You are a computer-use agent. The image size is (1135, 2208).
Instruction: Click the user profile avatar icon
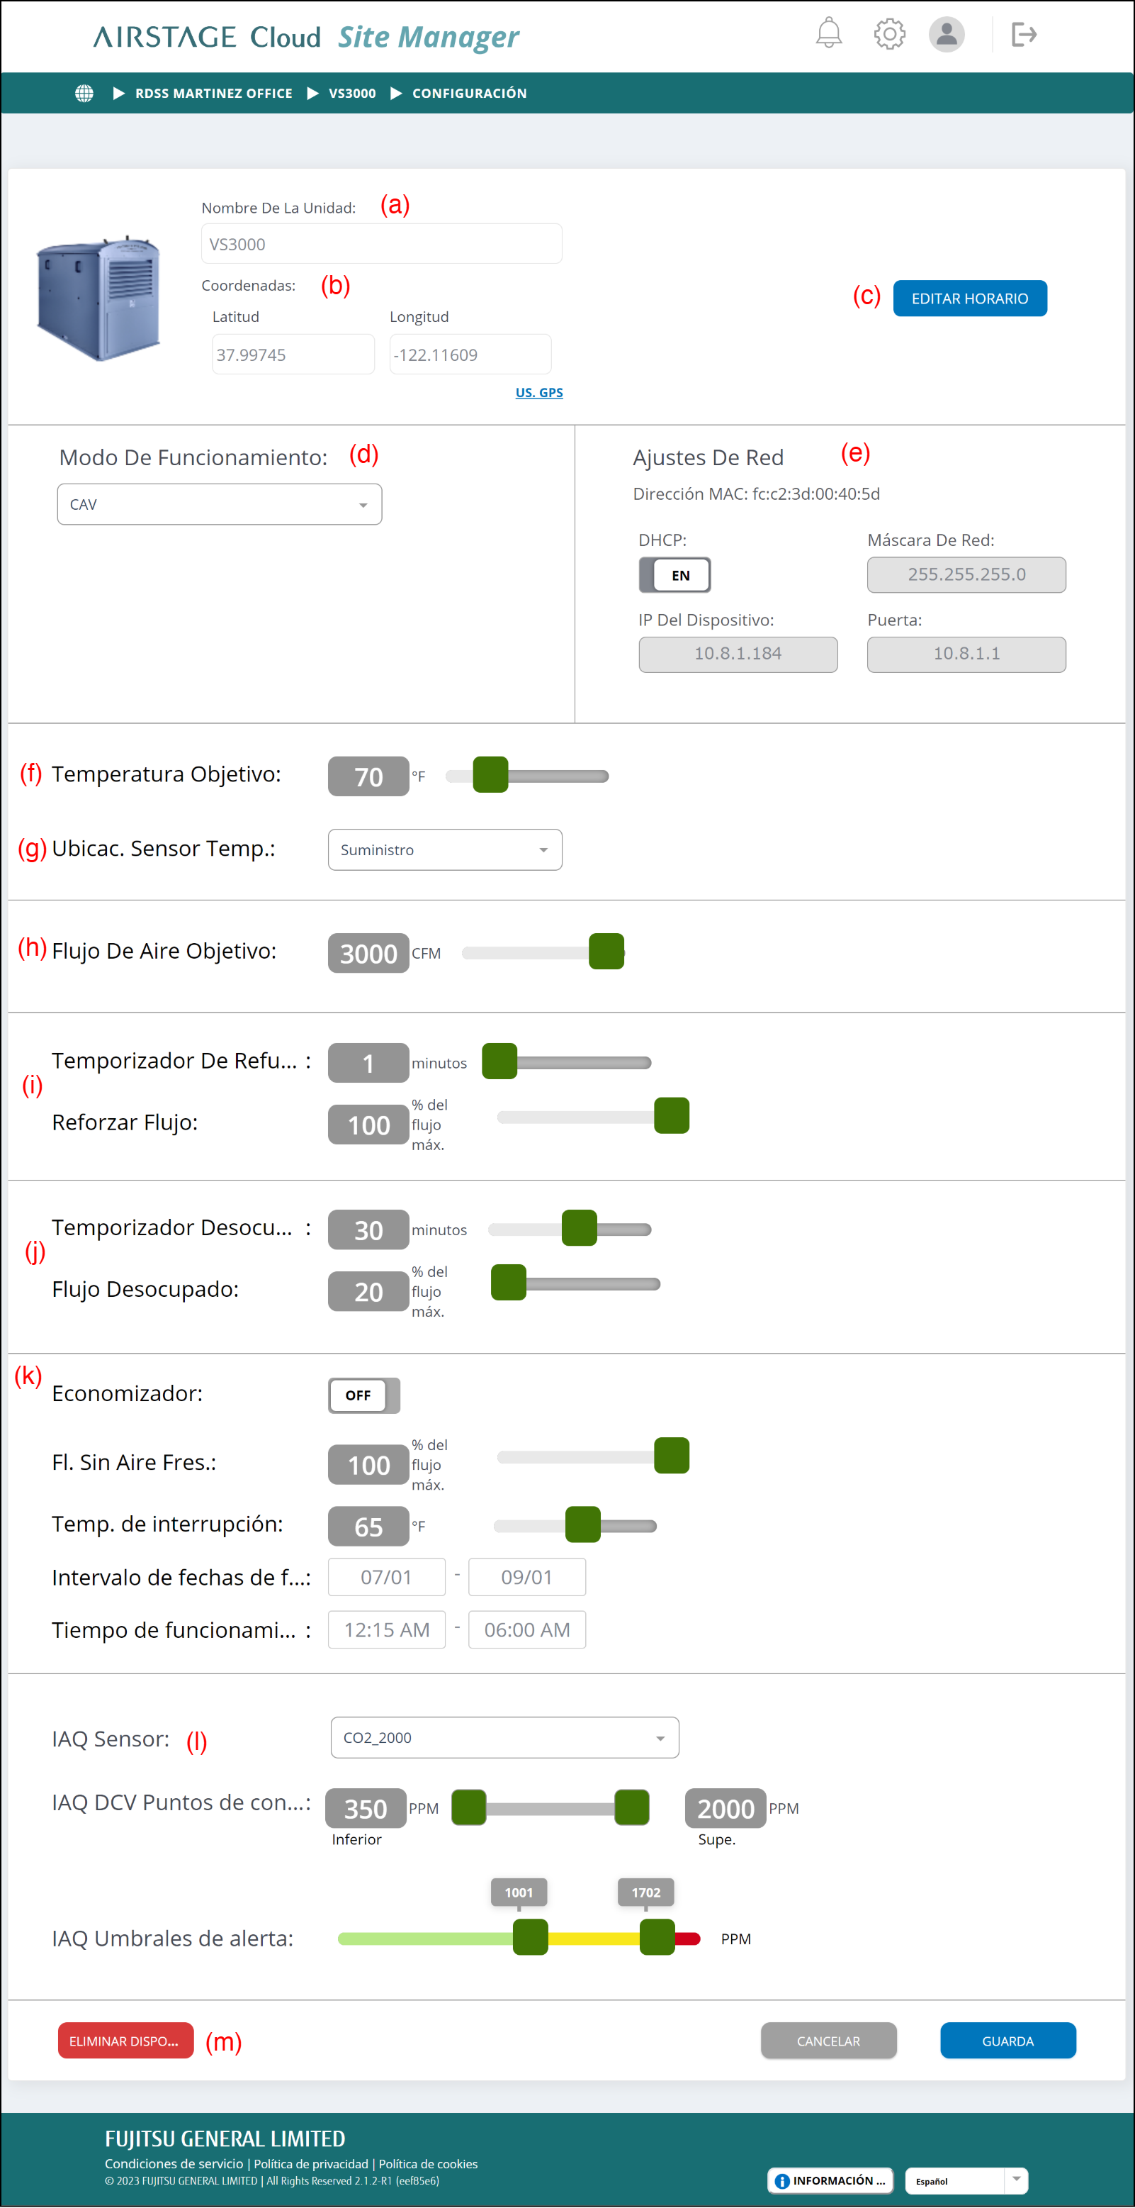tap(947, 34)
